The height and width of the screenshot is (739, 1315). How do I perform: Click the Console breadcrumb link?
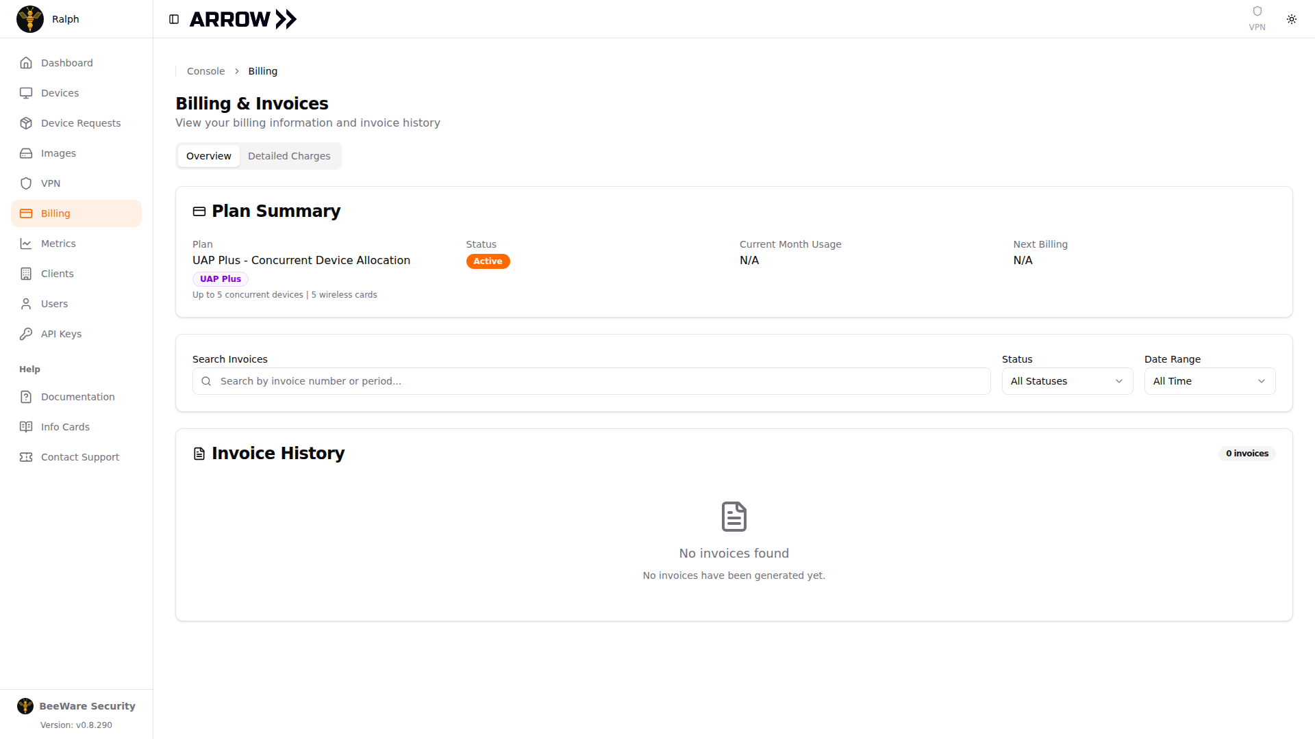205,71
